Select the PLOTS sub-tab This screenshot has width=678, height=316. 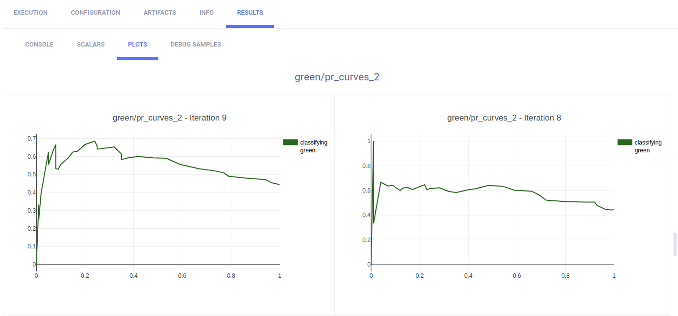coord(137,45)
